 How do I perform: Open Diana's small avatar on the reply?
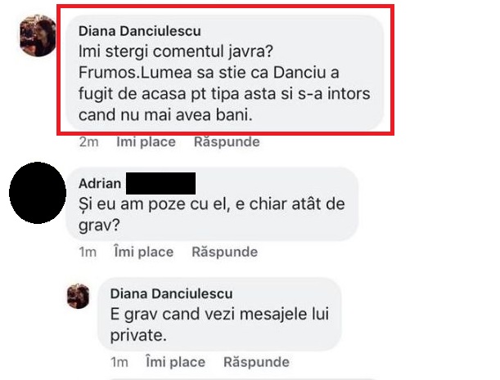click(78, 296)
